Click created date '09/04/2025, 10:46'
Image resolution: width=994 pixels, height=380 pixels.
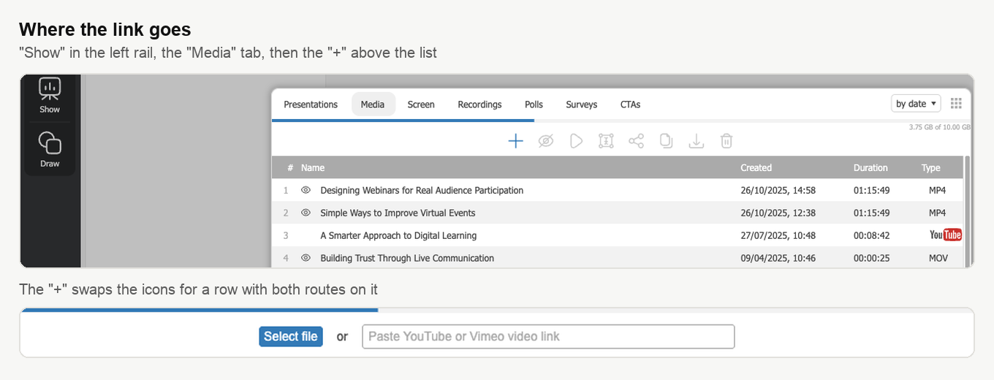pyautogui.click(x=778, y=258)
